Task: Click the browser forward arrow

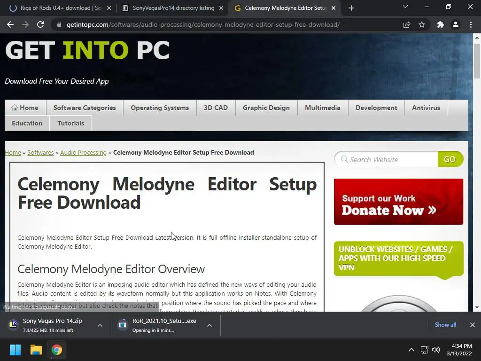Action: (x=25, y=24)
